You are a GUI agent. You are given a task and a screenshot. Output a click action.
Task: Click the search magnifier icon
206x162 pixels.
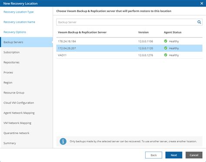(199, 22)
